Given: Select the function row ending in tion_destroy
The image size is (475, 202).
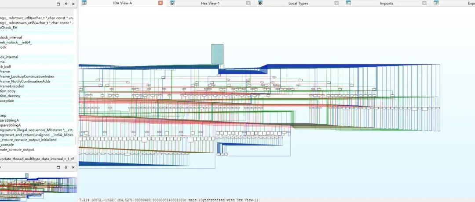Looking at the screenshot, I should click(37, 96).
